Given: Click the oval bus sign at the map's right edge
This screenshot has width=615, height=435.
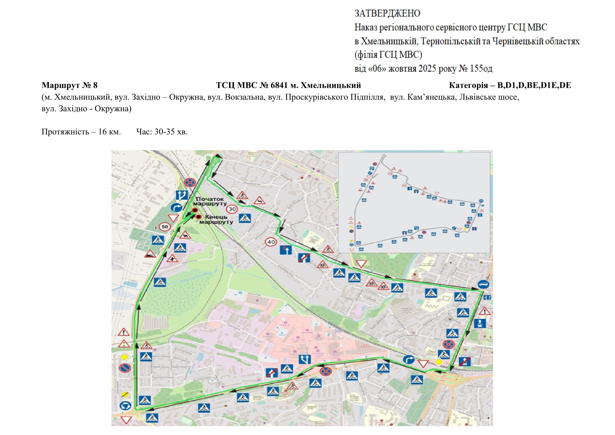Looking at the screenshot, I should (x=483, y=285).
